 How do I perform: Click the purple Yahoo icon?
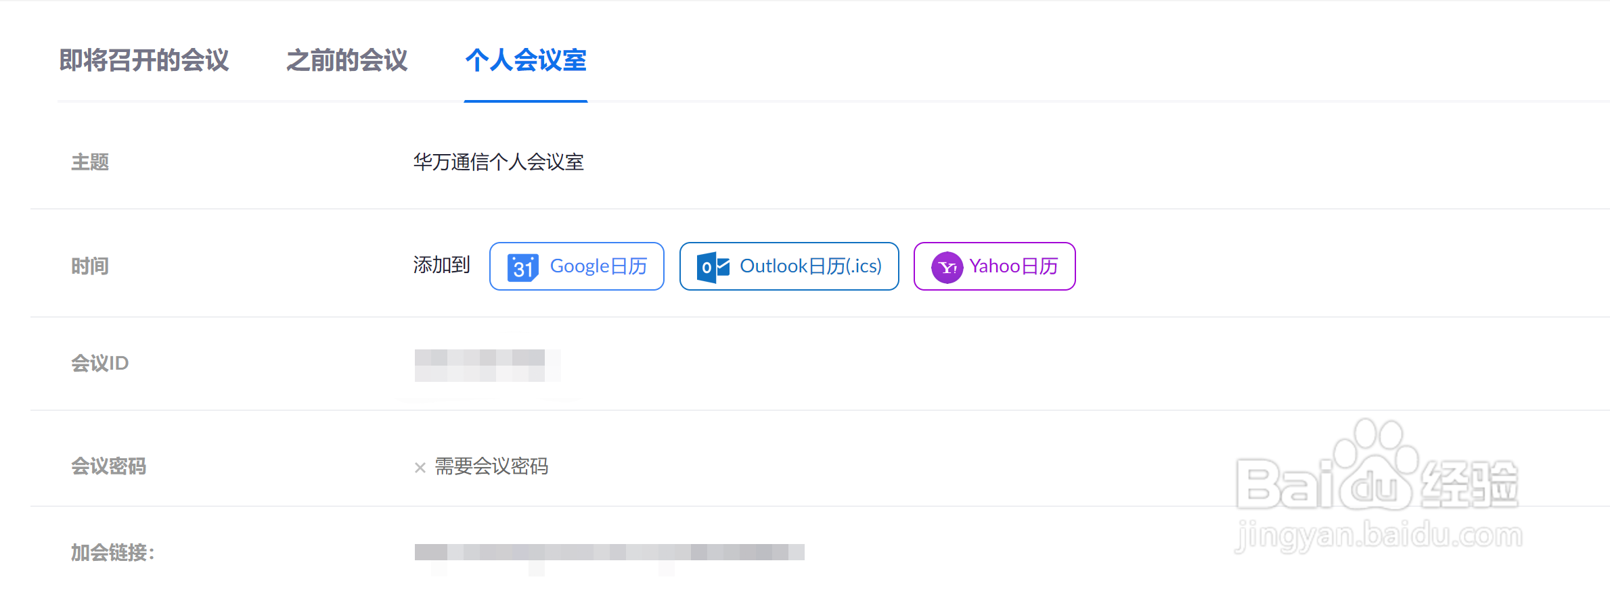coord(947,268)
